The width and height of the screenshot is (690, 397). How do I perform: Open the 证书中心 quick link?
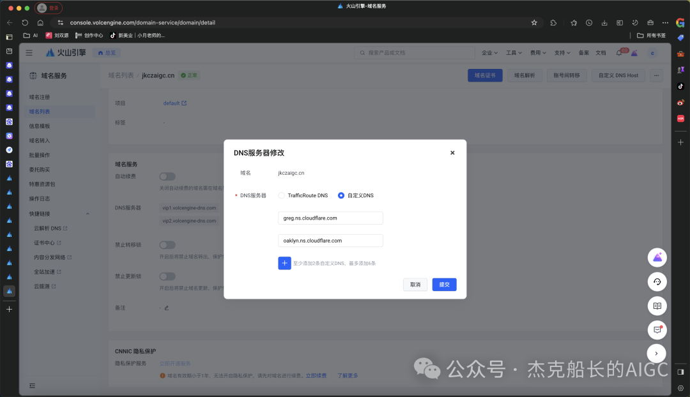coord(47,243)
